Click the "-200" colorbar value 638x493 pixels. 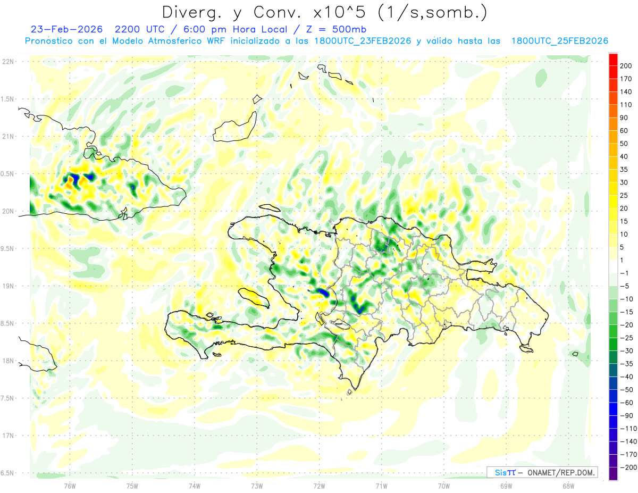coord(628,467)
